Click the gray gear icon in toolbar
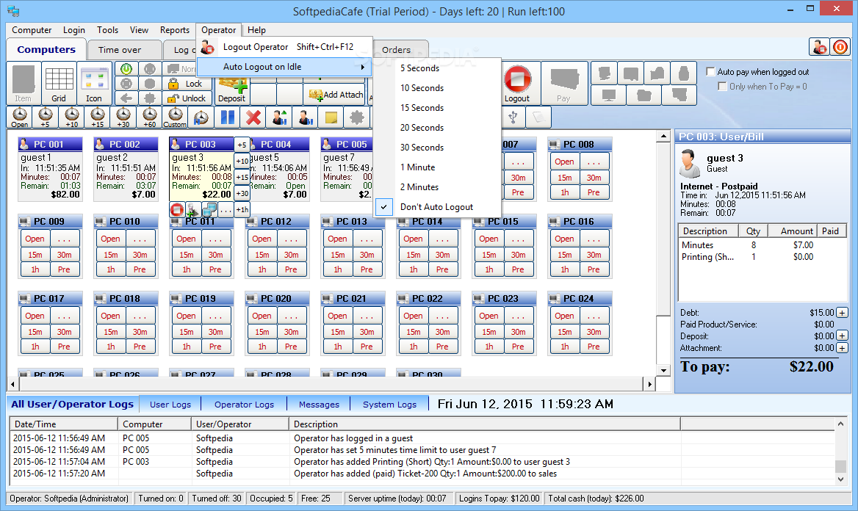Screen dimensions: 858x511 tap(357, 117)
